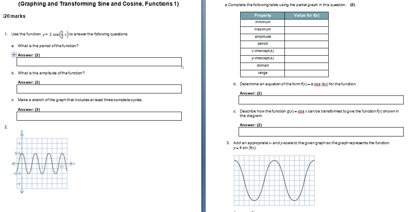Viewport: 409px width, 212px height.
Task: Click the empty value cell beside amplitude
Action: 306,37
